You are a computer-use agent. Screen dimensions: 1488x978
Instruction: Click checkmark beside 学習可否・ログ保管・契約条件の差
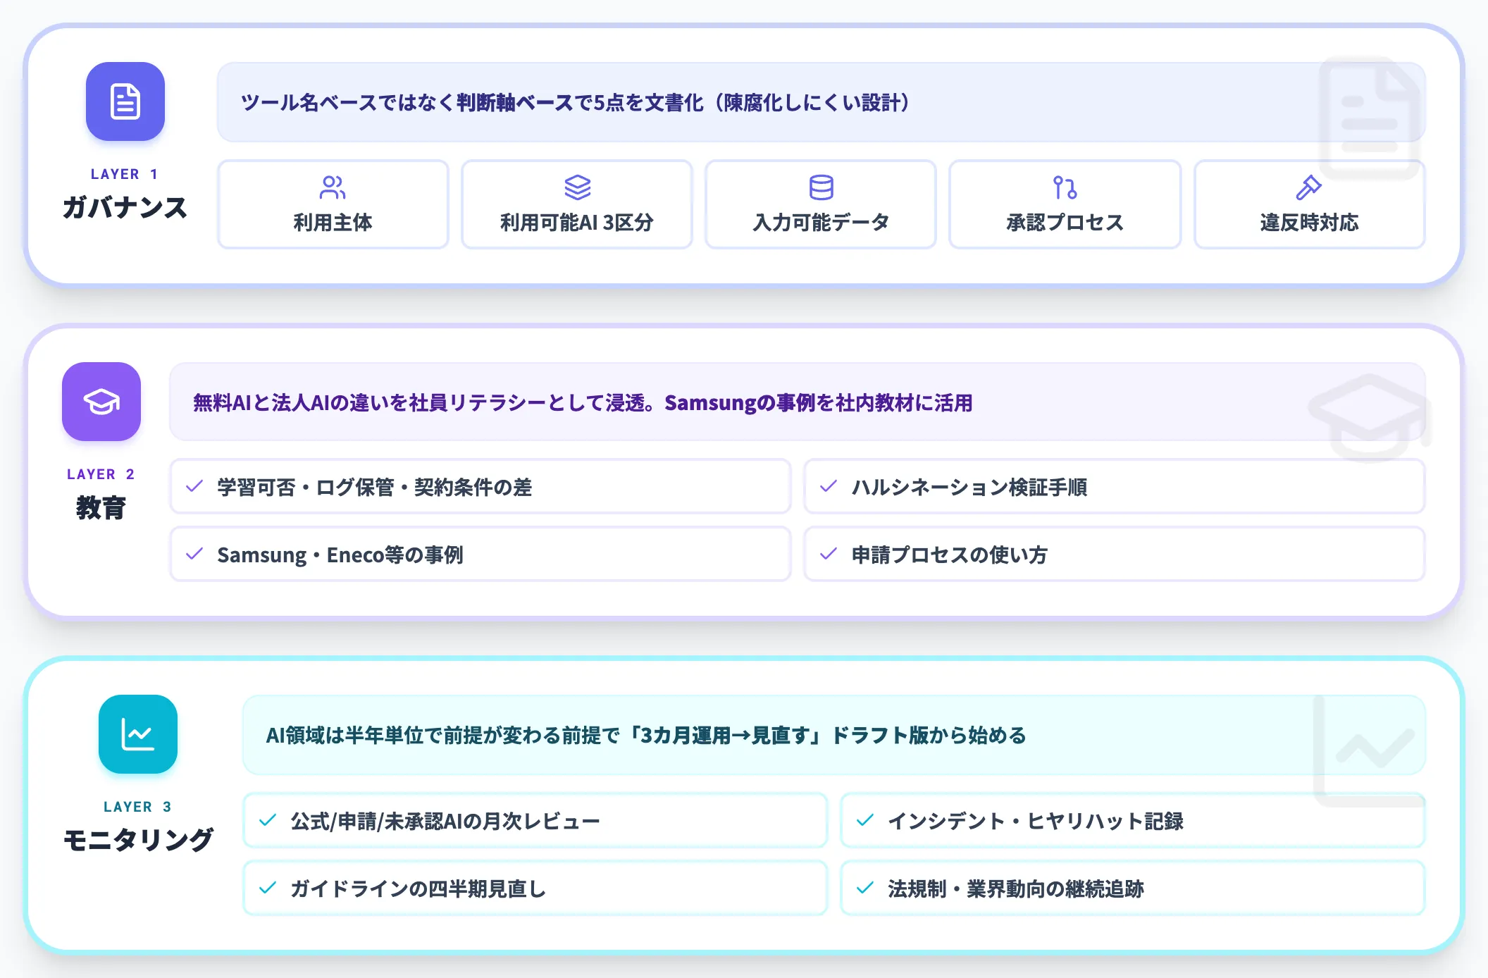(x=194, y=486)
